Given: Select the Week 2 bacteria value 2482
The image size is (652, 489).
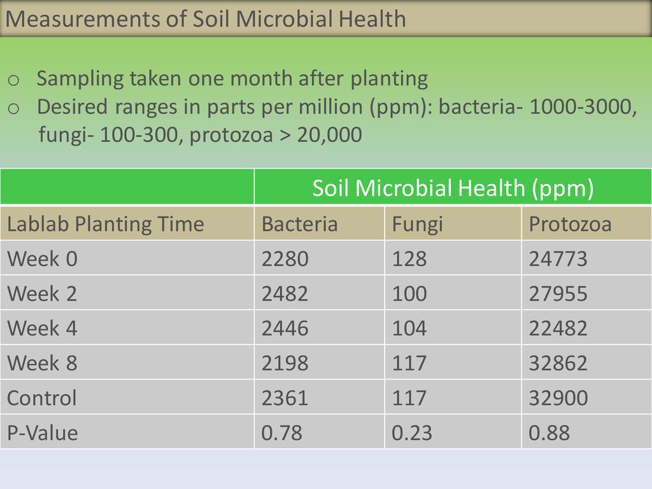Looking at the screenshot, I should 285,294.
